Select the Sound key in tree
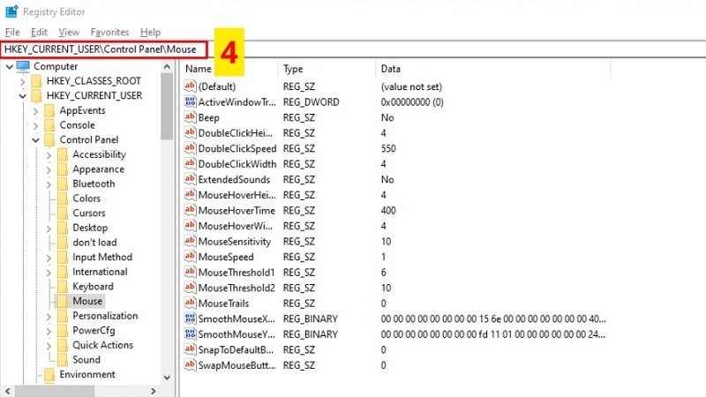 tap(86, 360)
